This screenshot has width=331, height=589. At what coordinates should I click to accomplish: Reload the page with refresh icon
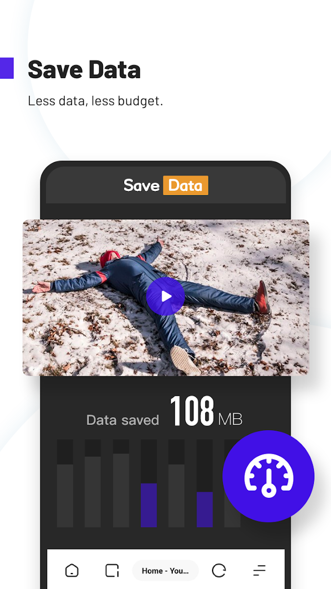[219, 570]
